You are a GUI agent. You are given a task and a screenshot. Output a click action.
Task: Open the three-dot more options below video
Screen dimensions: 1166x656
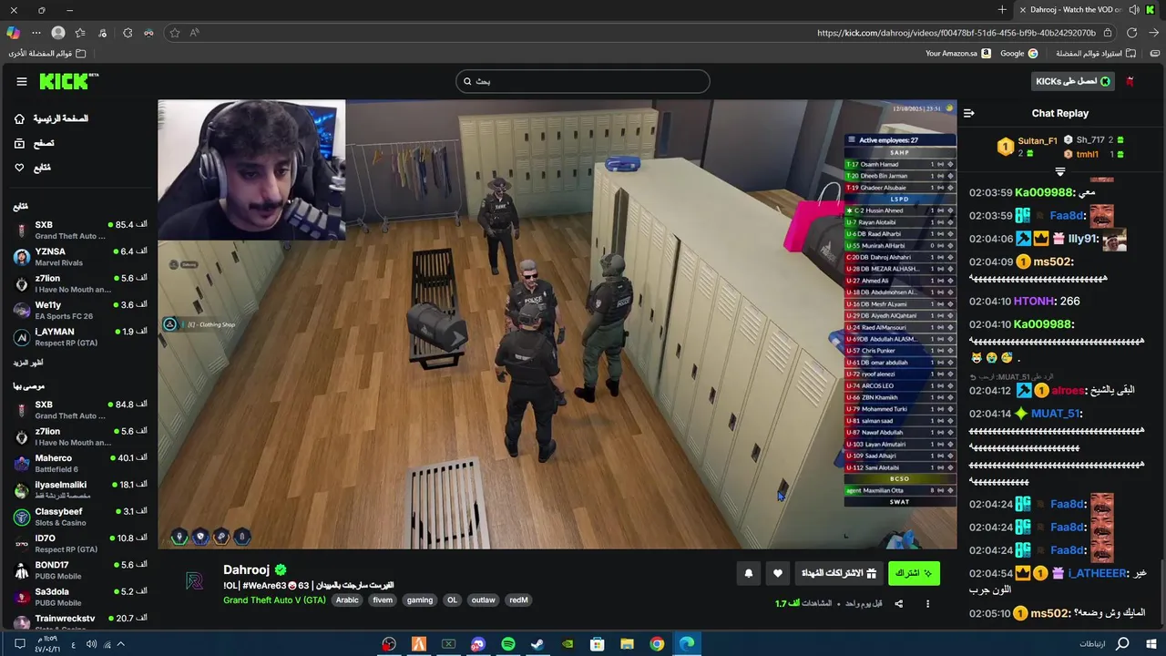[928, 603]
